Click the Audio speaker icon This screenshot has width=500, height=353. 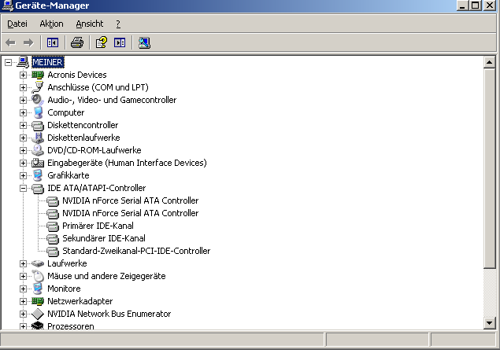click(38, 100)
